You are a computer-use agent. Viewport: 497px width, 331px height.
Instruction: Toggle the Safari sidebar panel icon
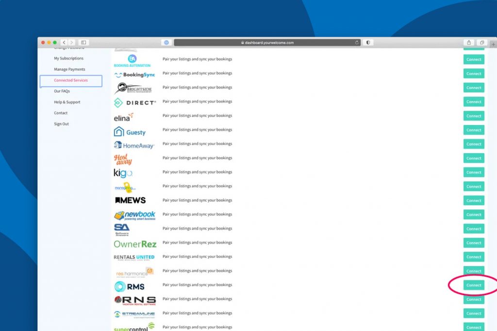point(83,43)
